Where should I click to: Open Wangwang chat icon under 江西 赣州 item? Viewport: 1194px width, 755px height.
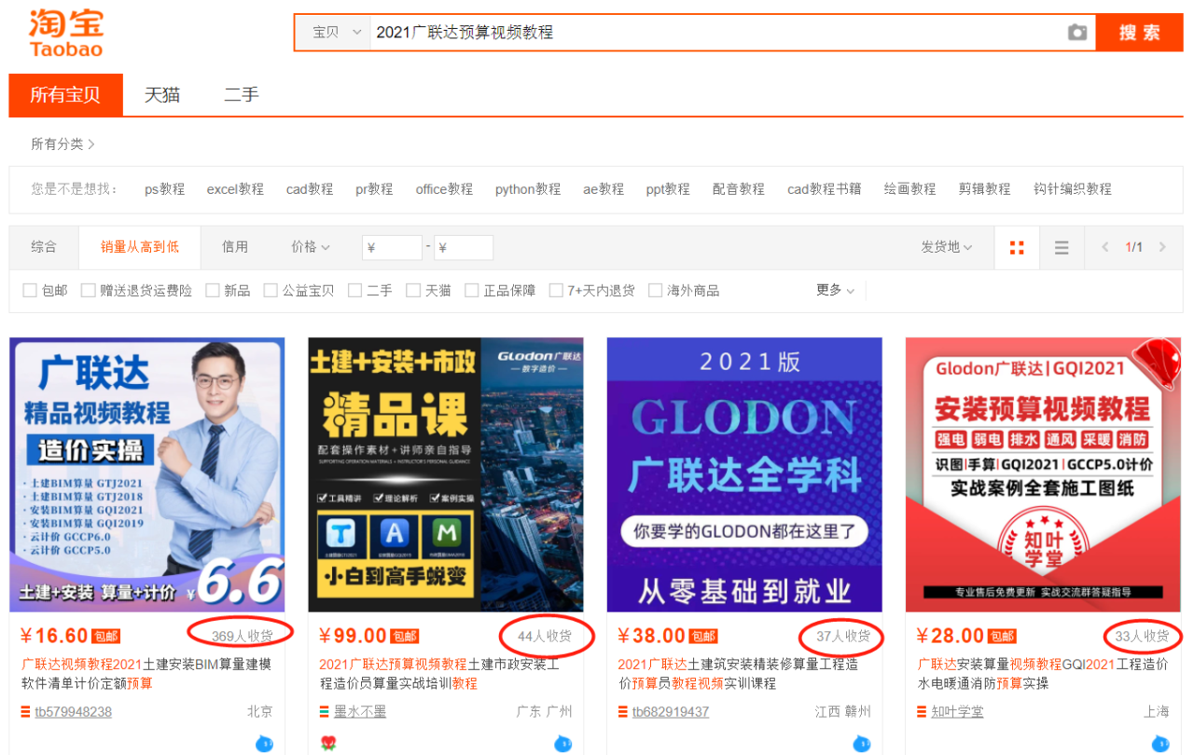(x=861, y=744)
